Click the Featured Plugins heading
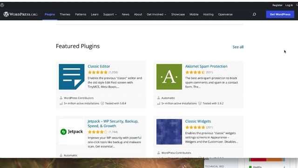This screenshot has width=298, height=168. [x=78, y=46]
